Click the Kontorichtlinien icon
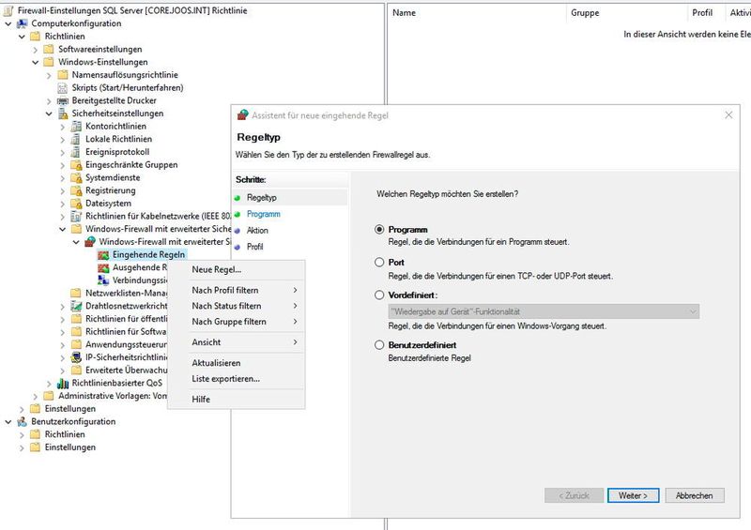The height and width of the screenshot is (530, 751). coord(76,127)
